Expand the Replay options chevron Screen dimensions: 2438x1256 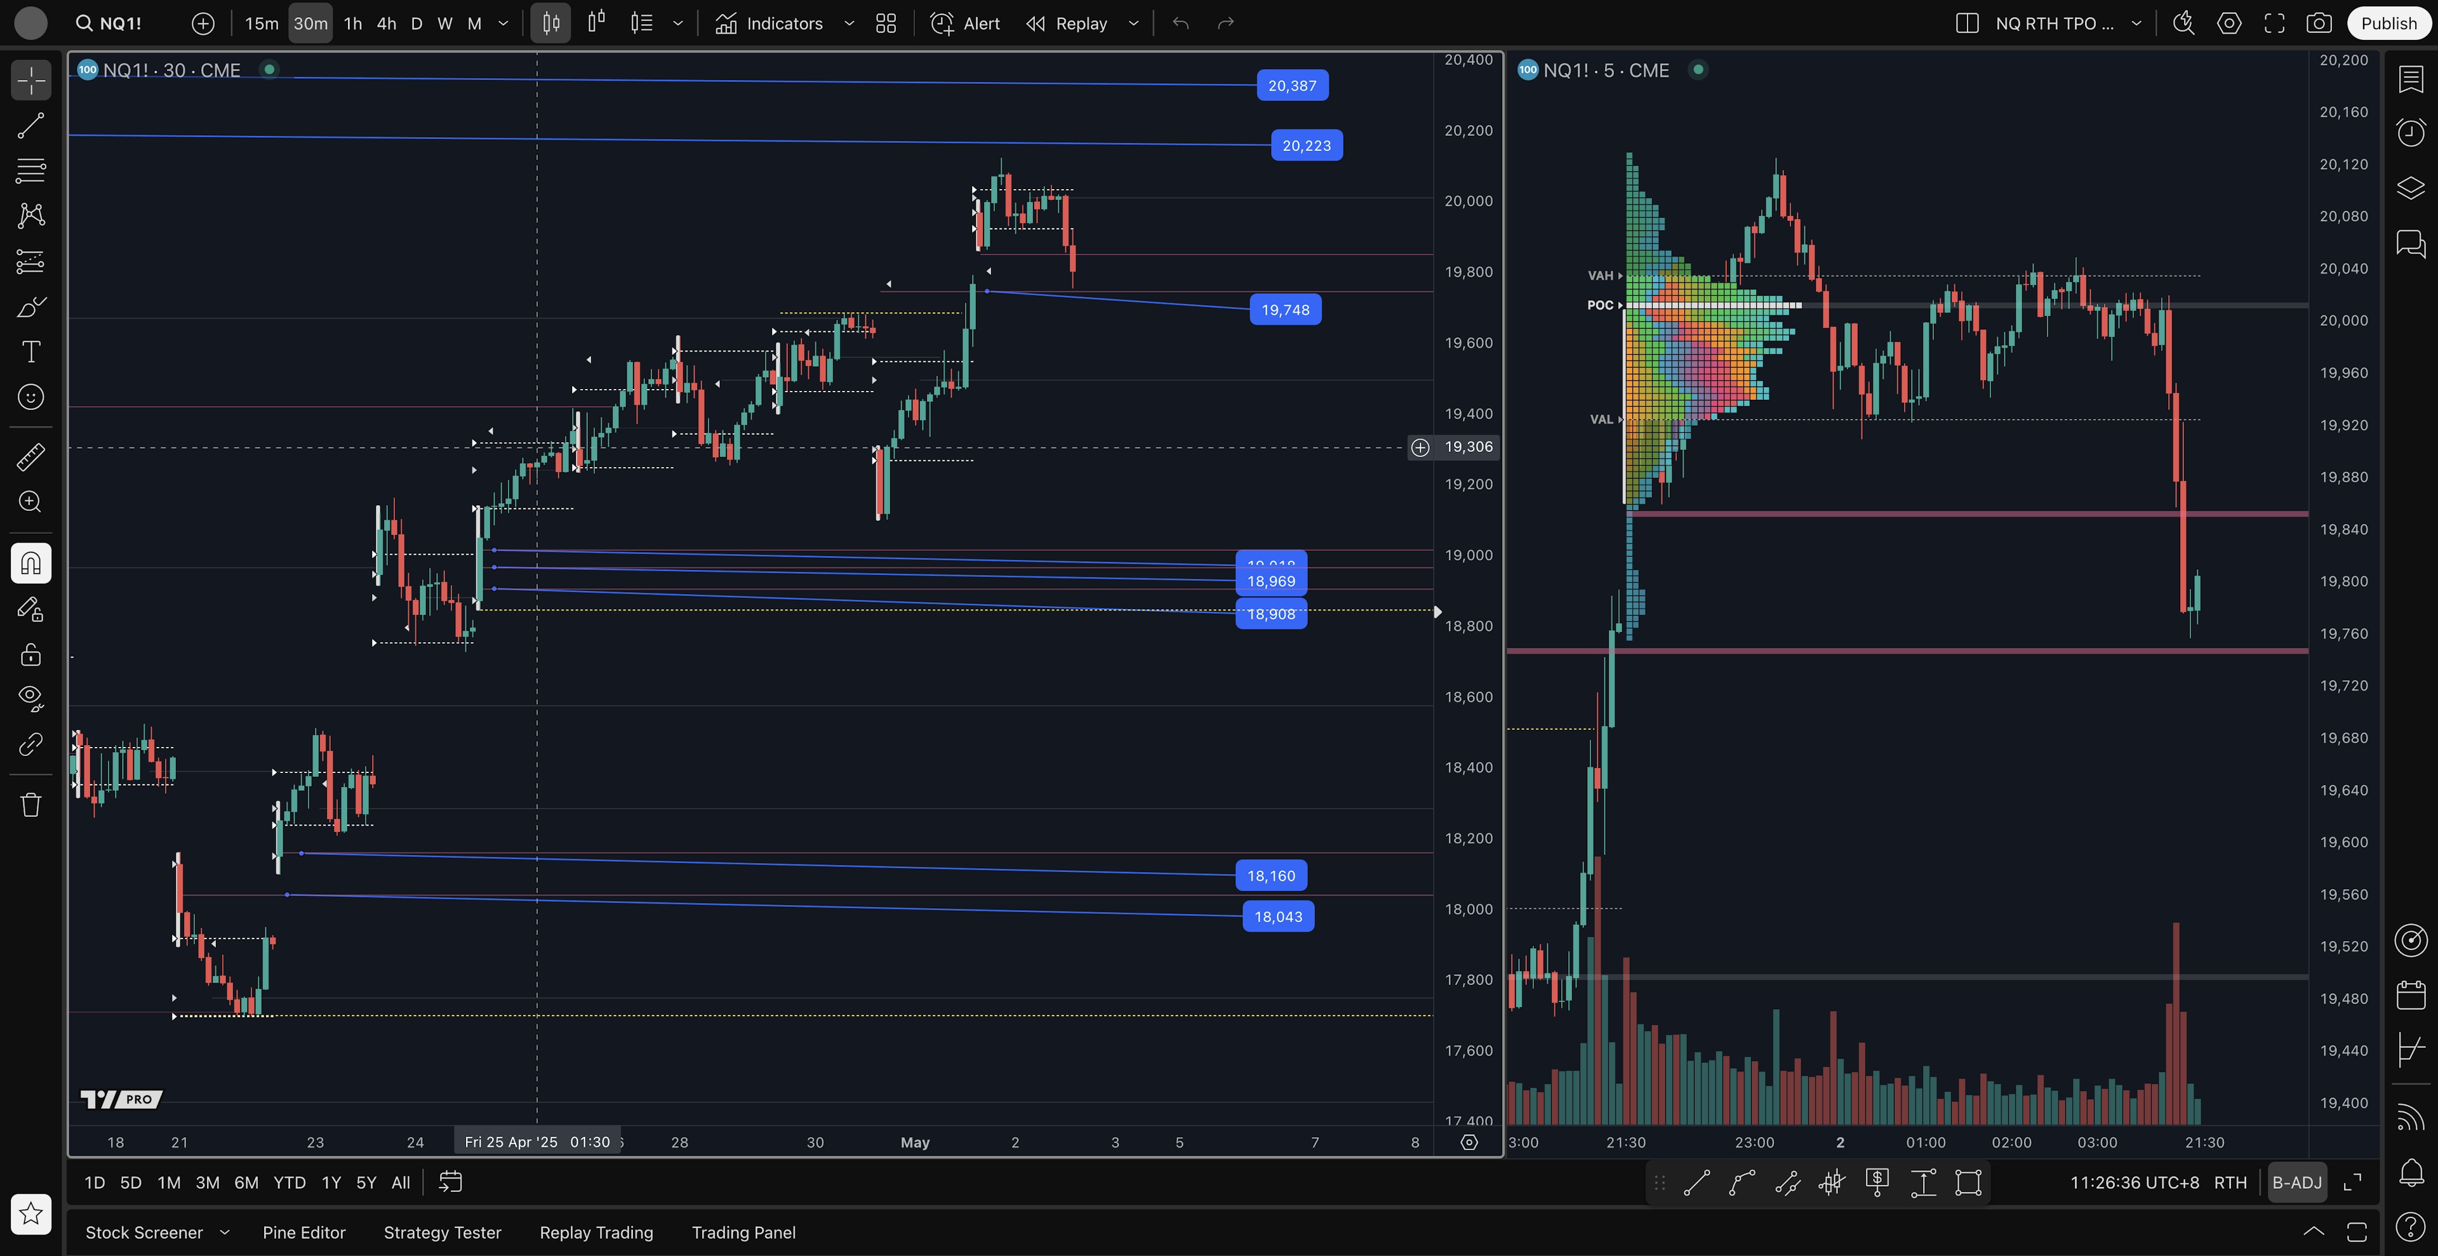pos(1133,23)
